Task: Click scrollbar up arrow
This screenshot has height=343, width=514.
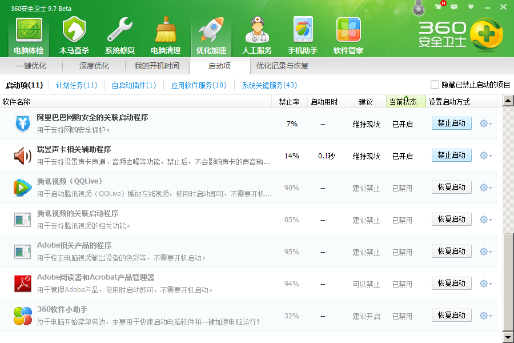Action: tap(508, 101)
